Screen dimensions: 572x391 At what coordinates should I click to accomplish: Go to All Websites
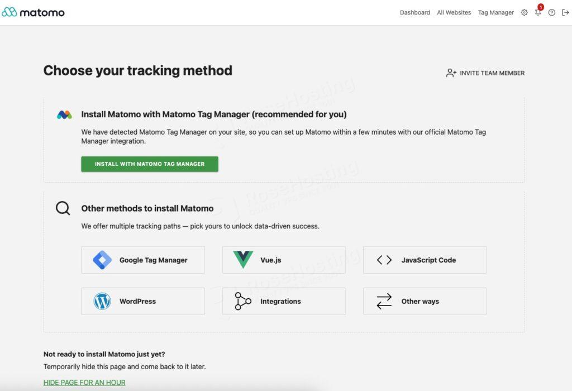[x=454, y=12]
